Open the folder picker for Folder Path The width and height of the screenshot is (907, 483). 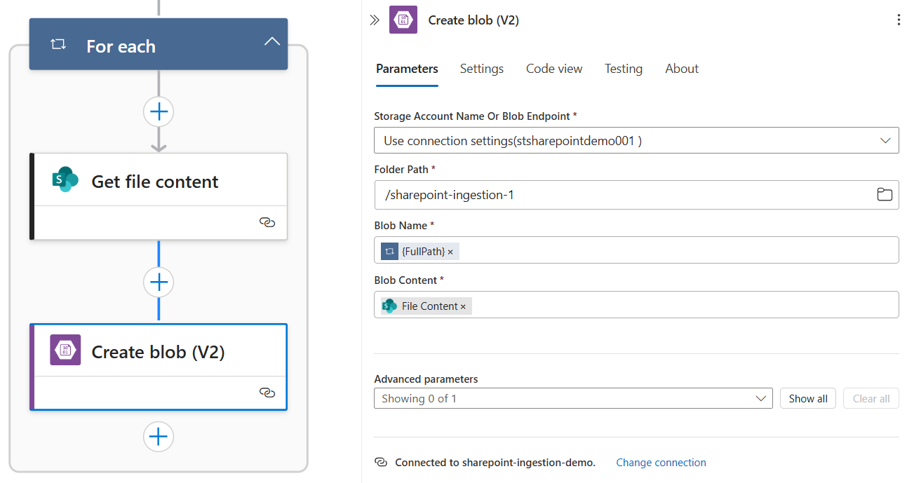[x=885, y=194]
